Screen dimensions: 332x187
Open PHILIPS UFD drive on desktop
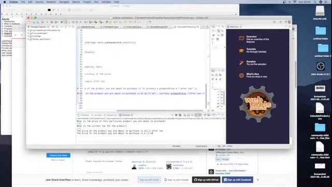click(x=320, y=12)
